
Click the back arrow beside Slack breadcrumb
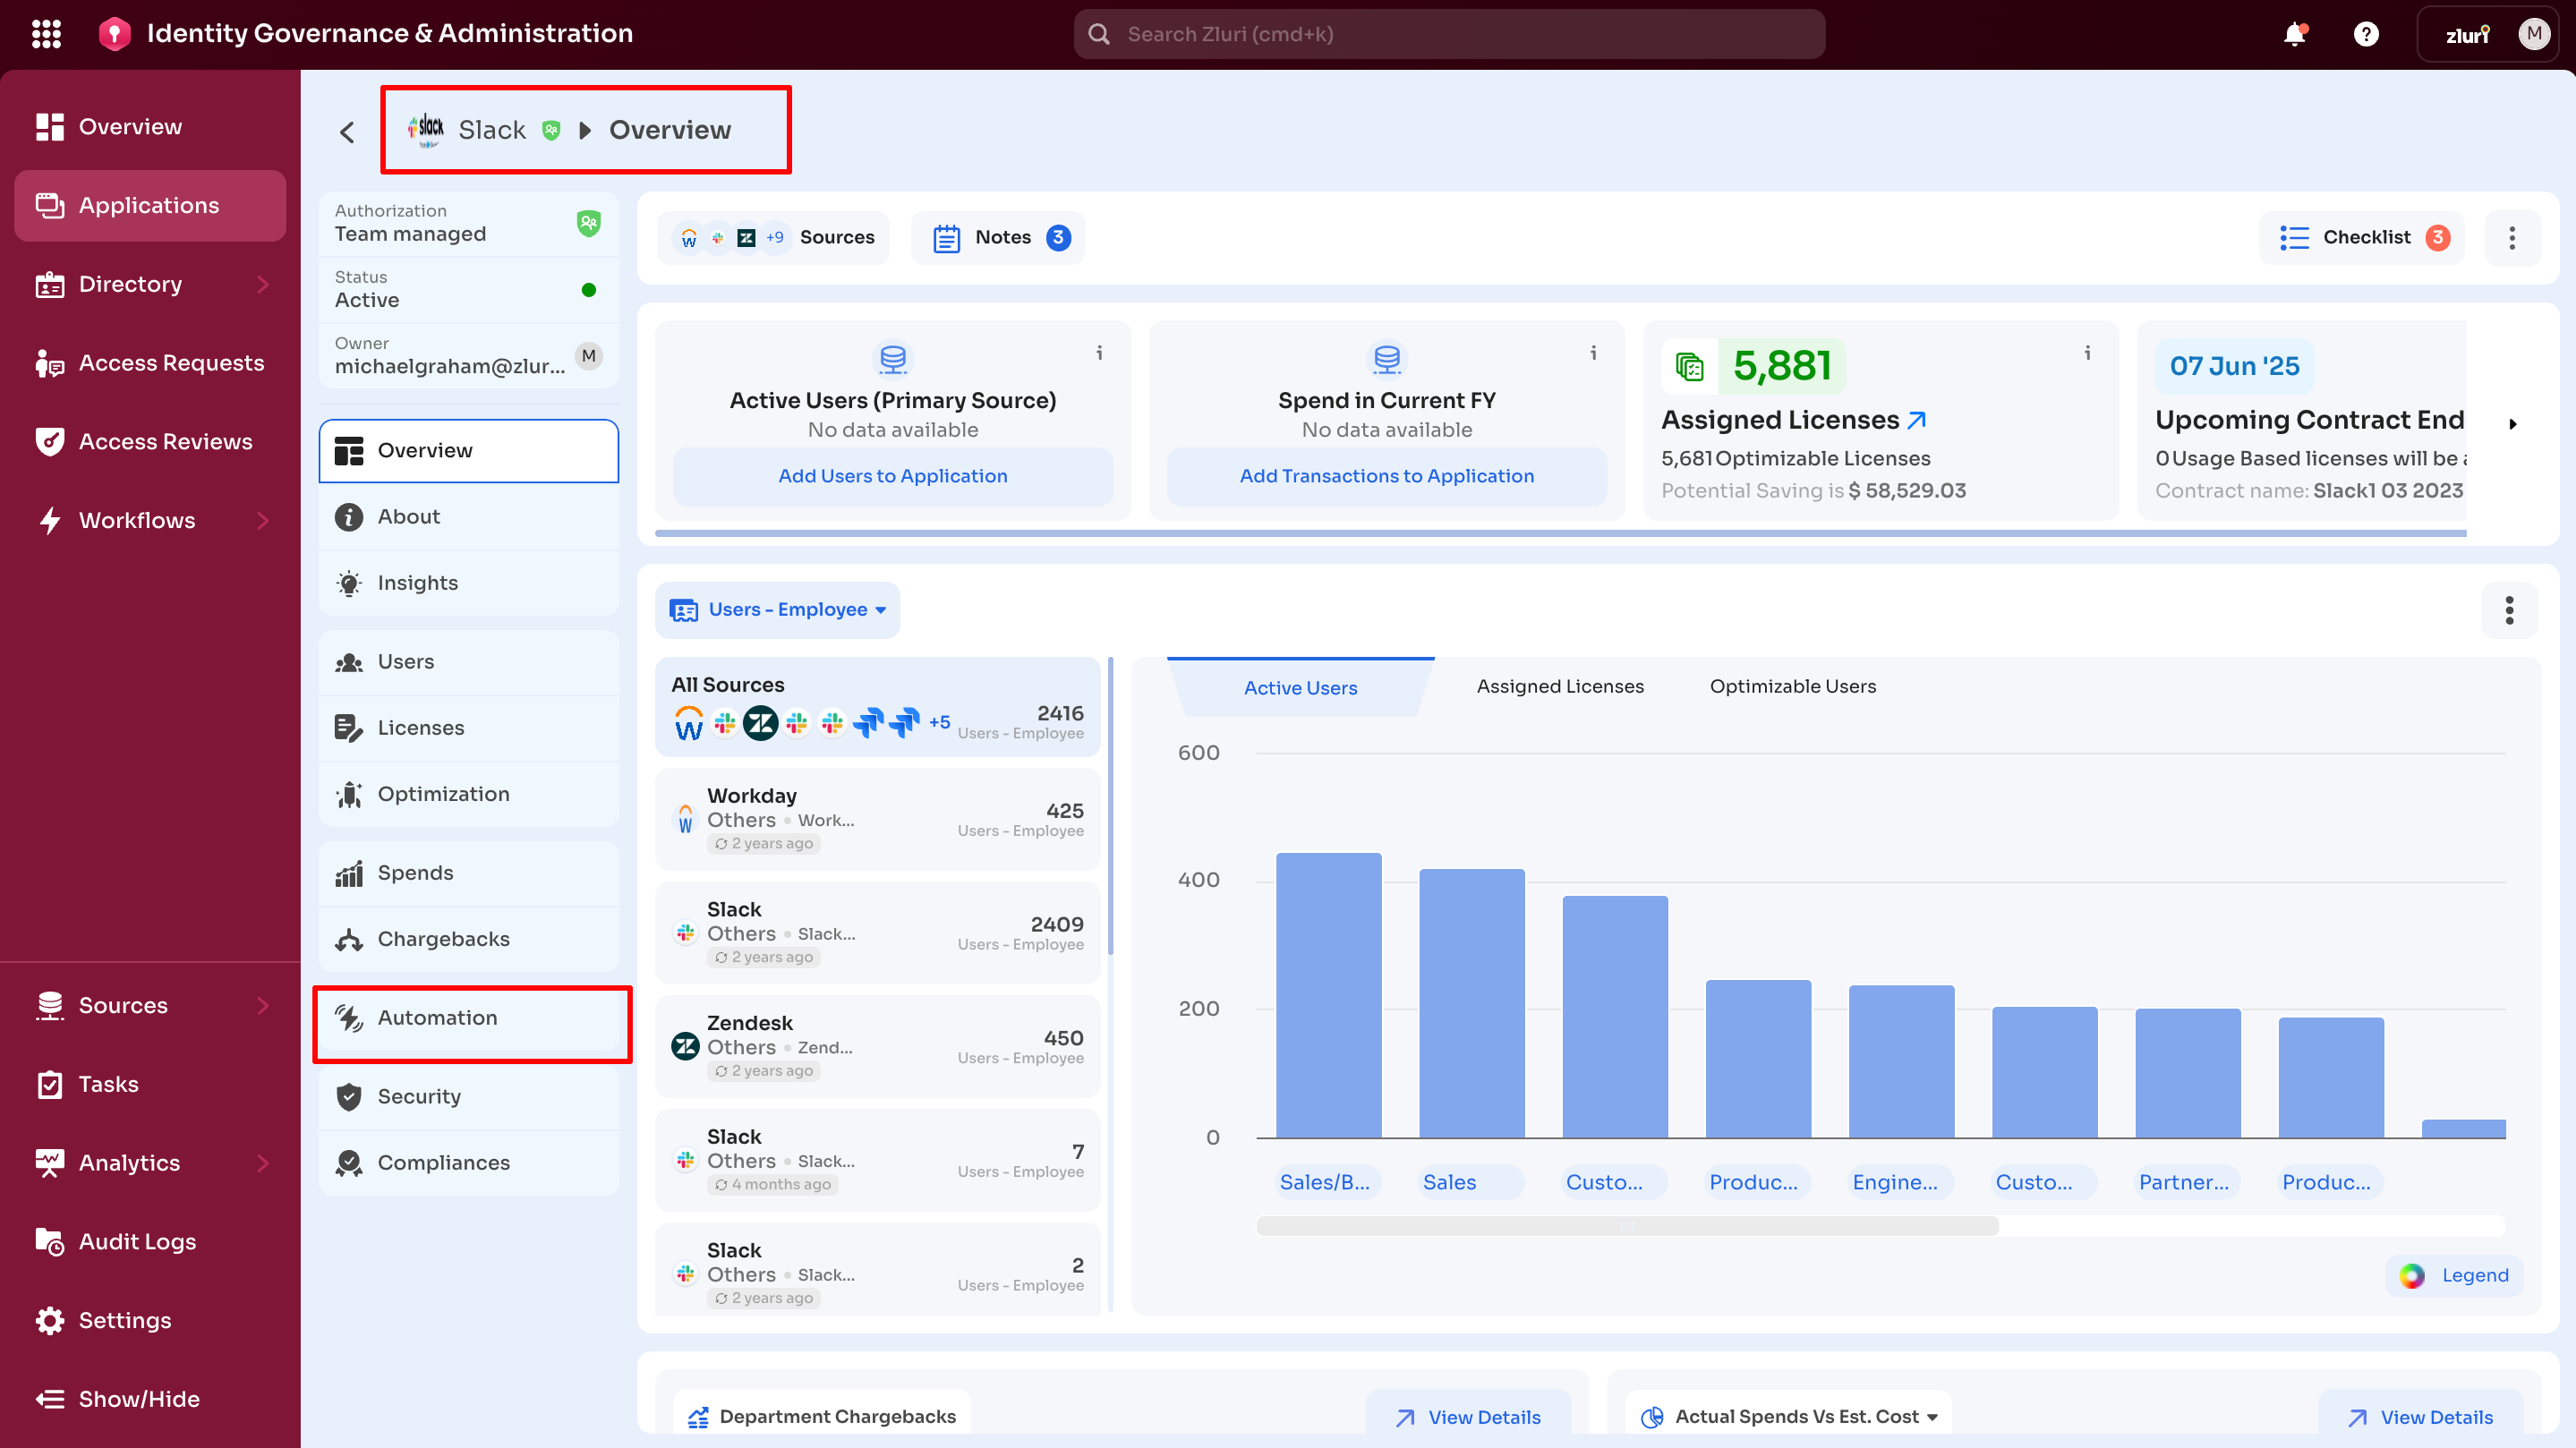347,131
